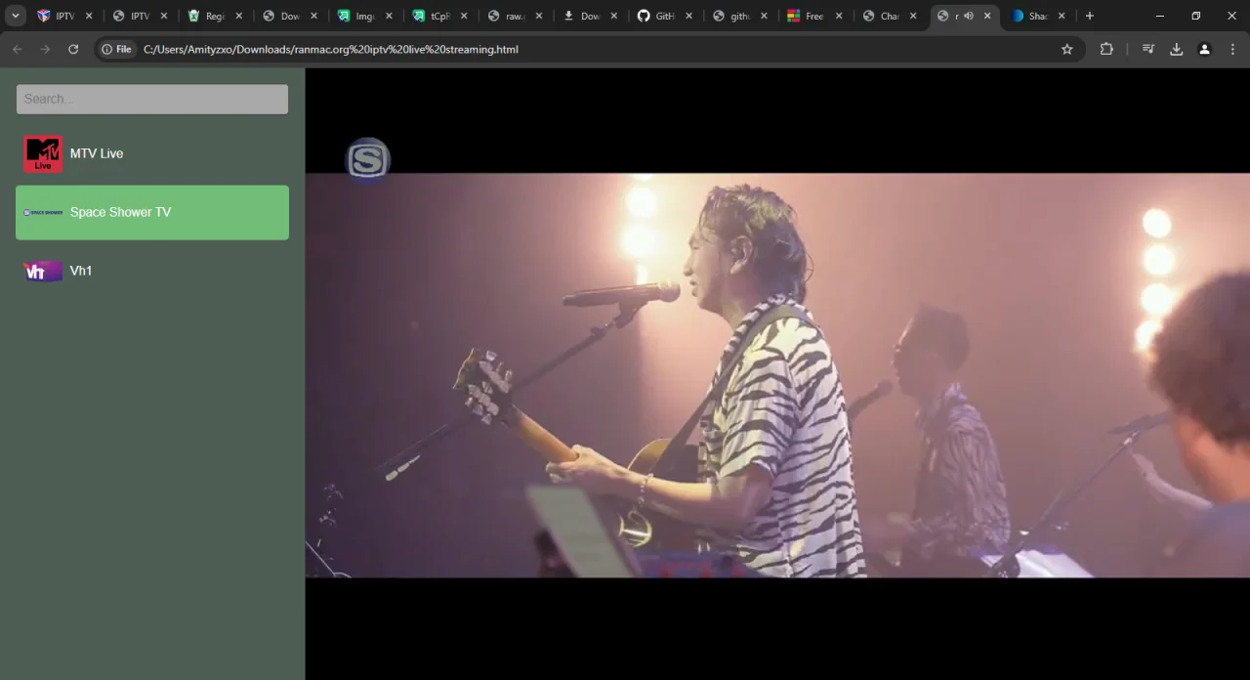The image size is (1250, 680).
Task: Close the Regi tab
Action: pos(238,16)
